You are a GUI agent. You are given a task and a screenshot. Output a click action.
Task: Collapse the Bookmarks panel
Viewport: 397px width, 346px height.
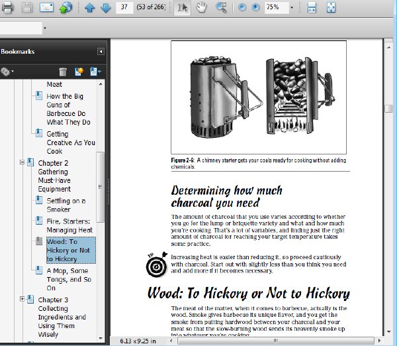pyautogui.click(x=101, y=52)
